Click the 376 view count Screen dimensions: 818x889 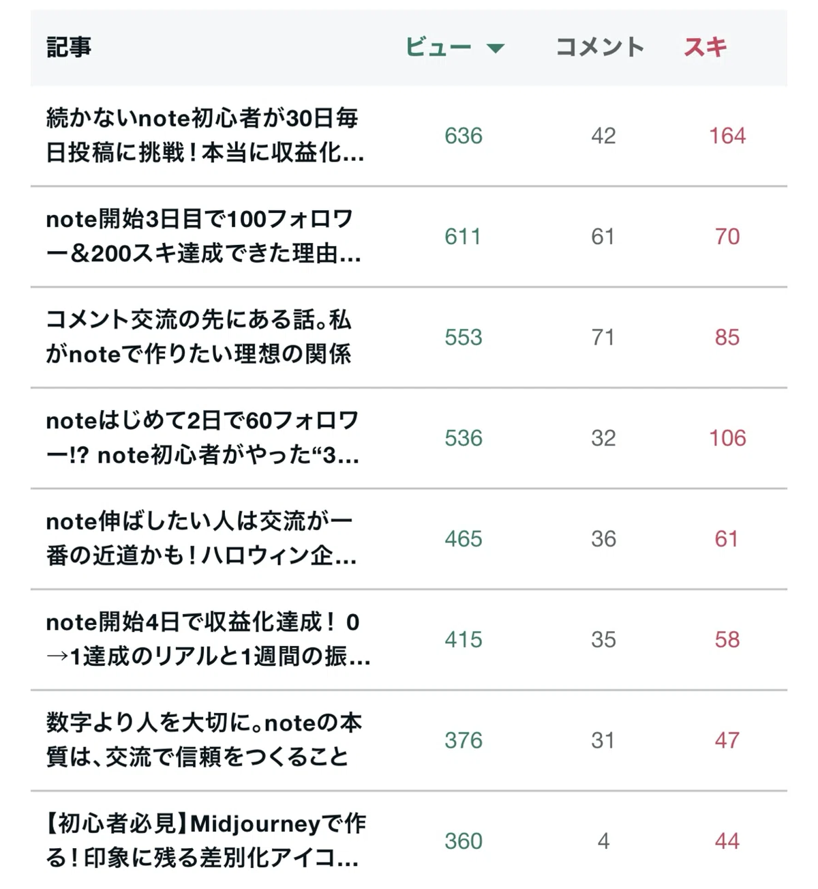tap(464, 740)
